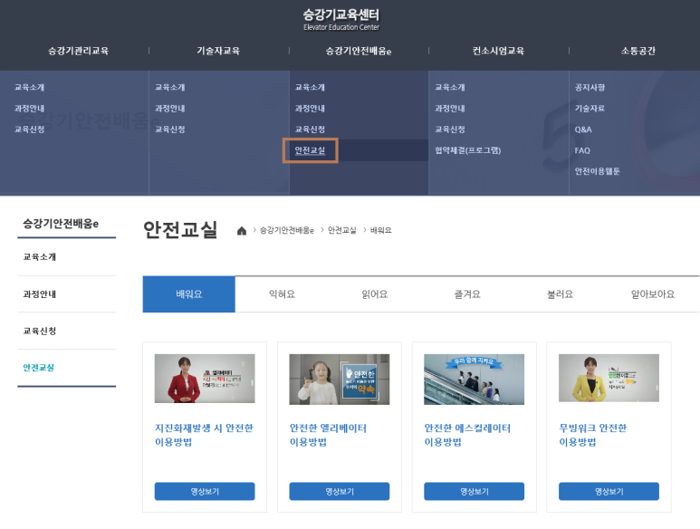
Task: Select the 즐겨요 tab
Action: [x=467, y=294]
